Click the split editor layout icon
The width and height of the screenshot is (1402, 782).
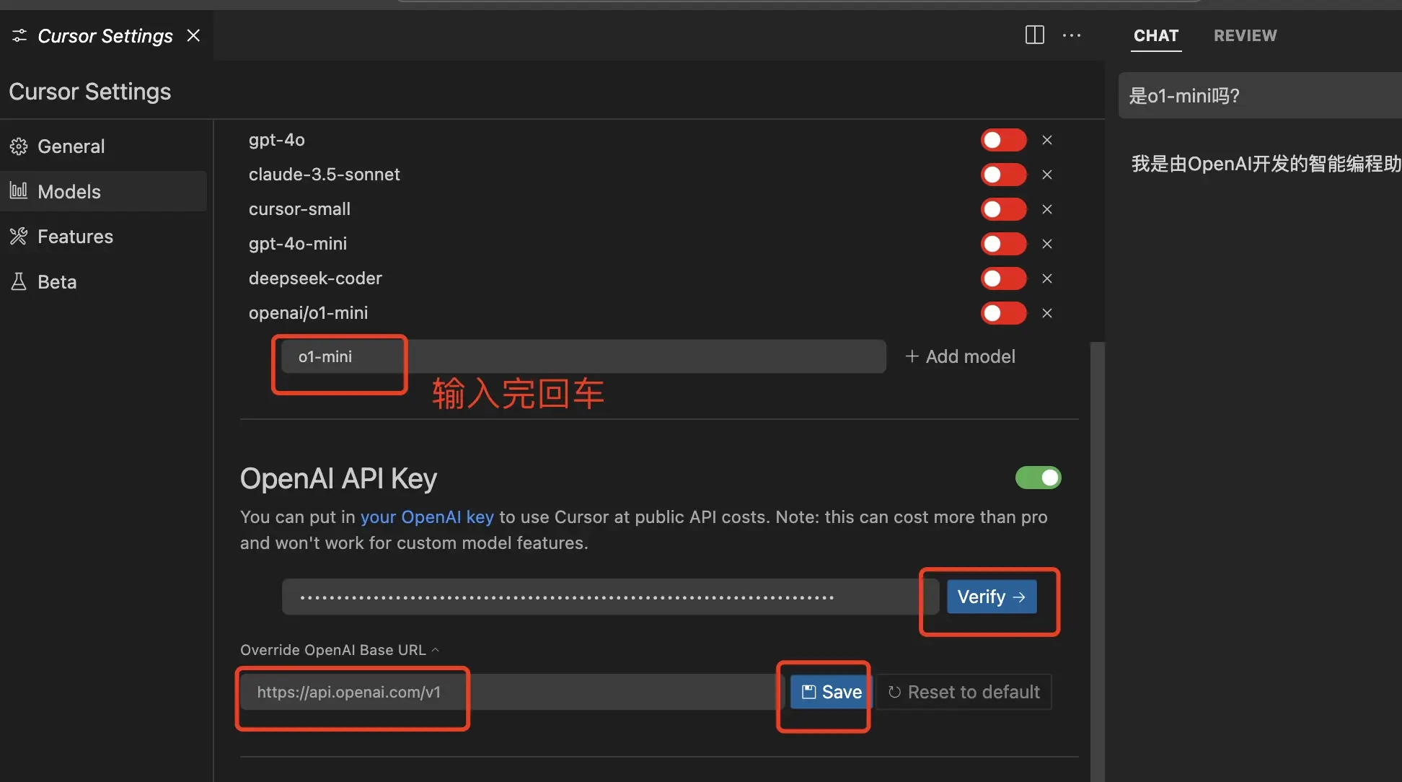pos(1034,35)
